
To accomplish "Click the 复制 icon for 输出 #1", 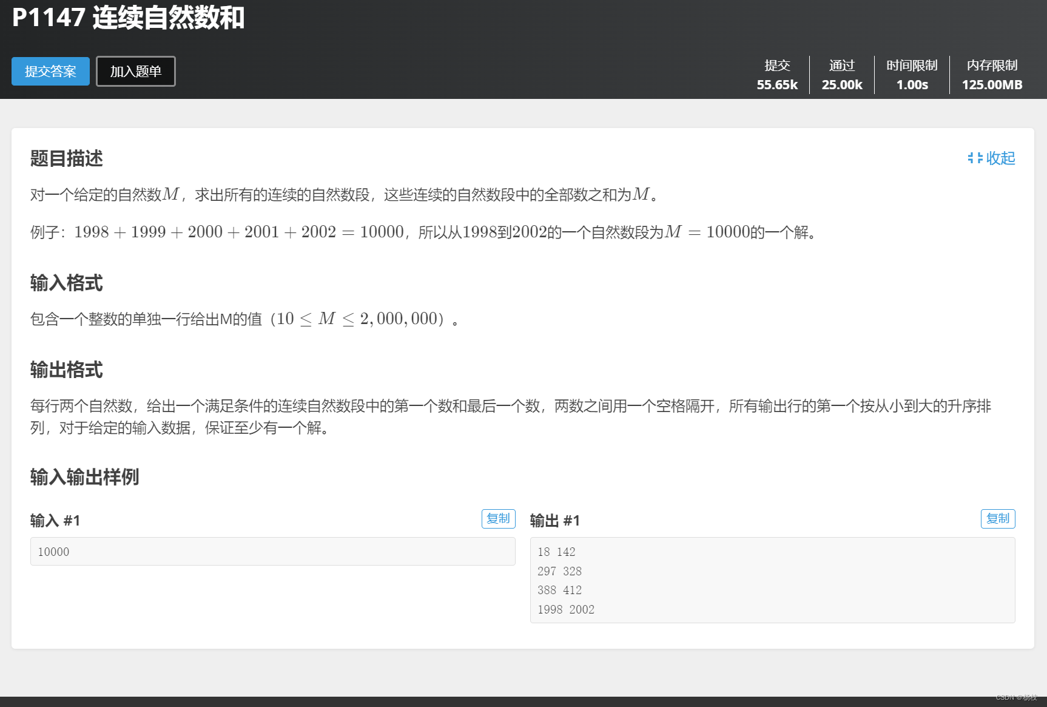I will click(x=997, y=519).
